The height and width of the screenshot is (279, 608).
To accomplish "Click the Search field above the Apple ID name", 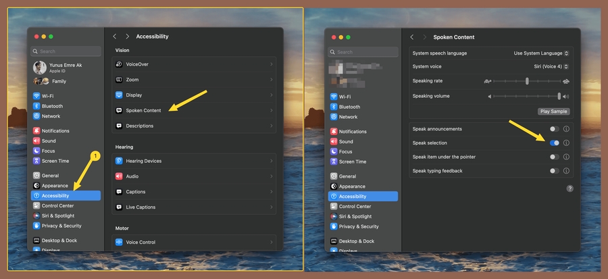I will [66, 51].
